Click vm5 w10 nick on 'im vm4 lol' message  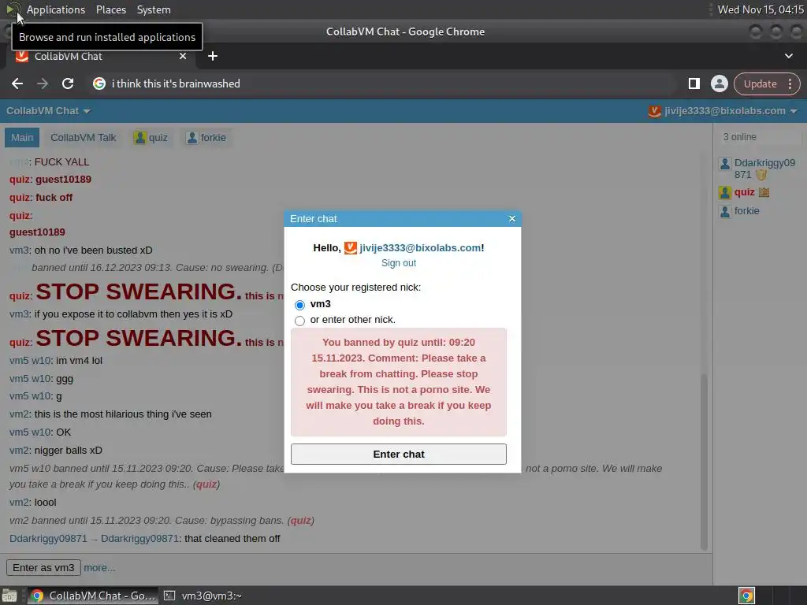(31, 361)
